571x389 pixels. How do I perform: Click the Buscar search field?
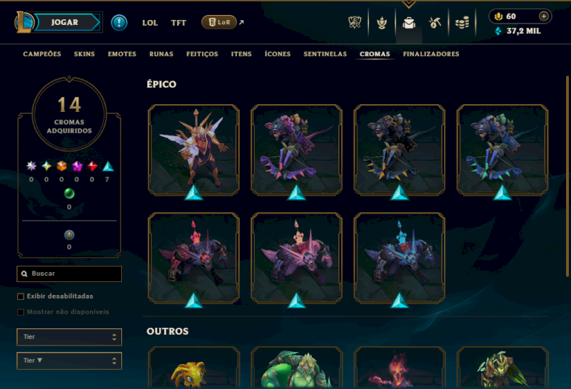coord(69,274)
